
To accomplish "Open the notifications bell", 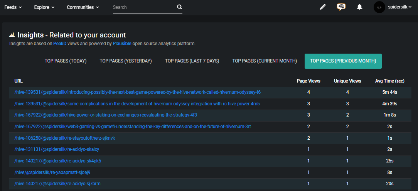I will coord(359,7).
